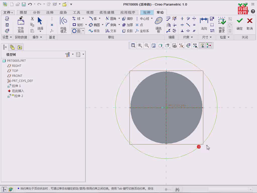Use the 偏移 offset tool
257x193 pixels.
[x=127, y=19]
